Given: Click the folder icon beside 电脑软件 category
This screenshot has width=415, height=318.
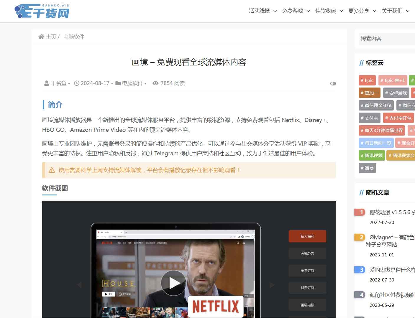Looking at the screenshot, I should click(118, 83).
